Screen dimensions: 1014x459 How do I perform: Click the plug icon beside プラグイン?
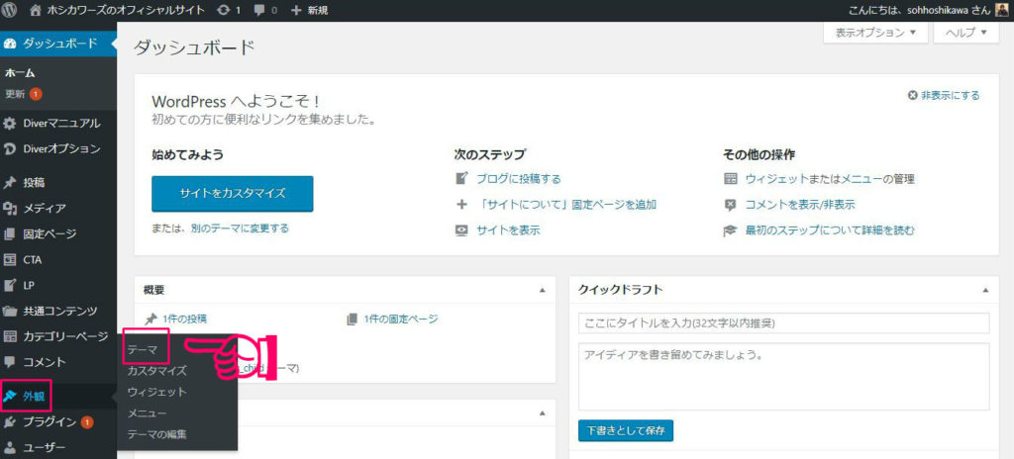coord(10,422)
